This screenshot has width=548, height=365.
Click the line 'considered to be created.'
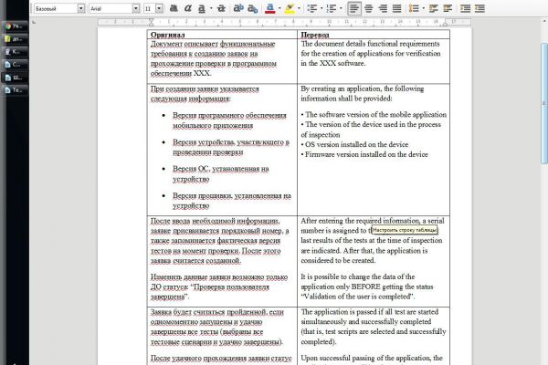pyautogui.click(x=338, y=260)
